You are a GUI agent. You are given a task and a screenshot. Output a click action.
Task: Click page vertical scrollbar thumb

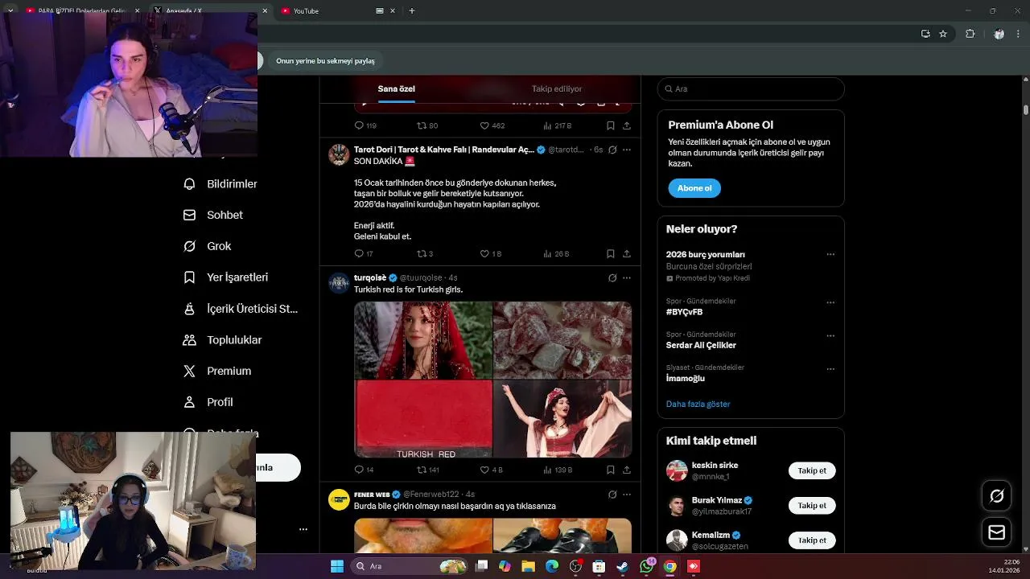[x=1026, y=109]
